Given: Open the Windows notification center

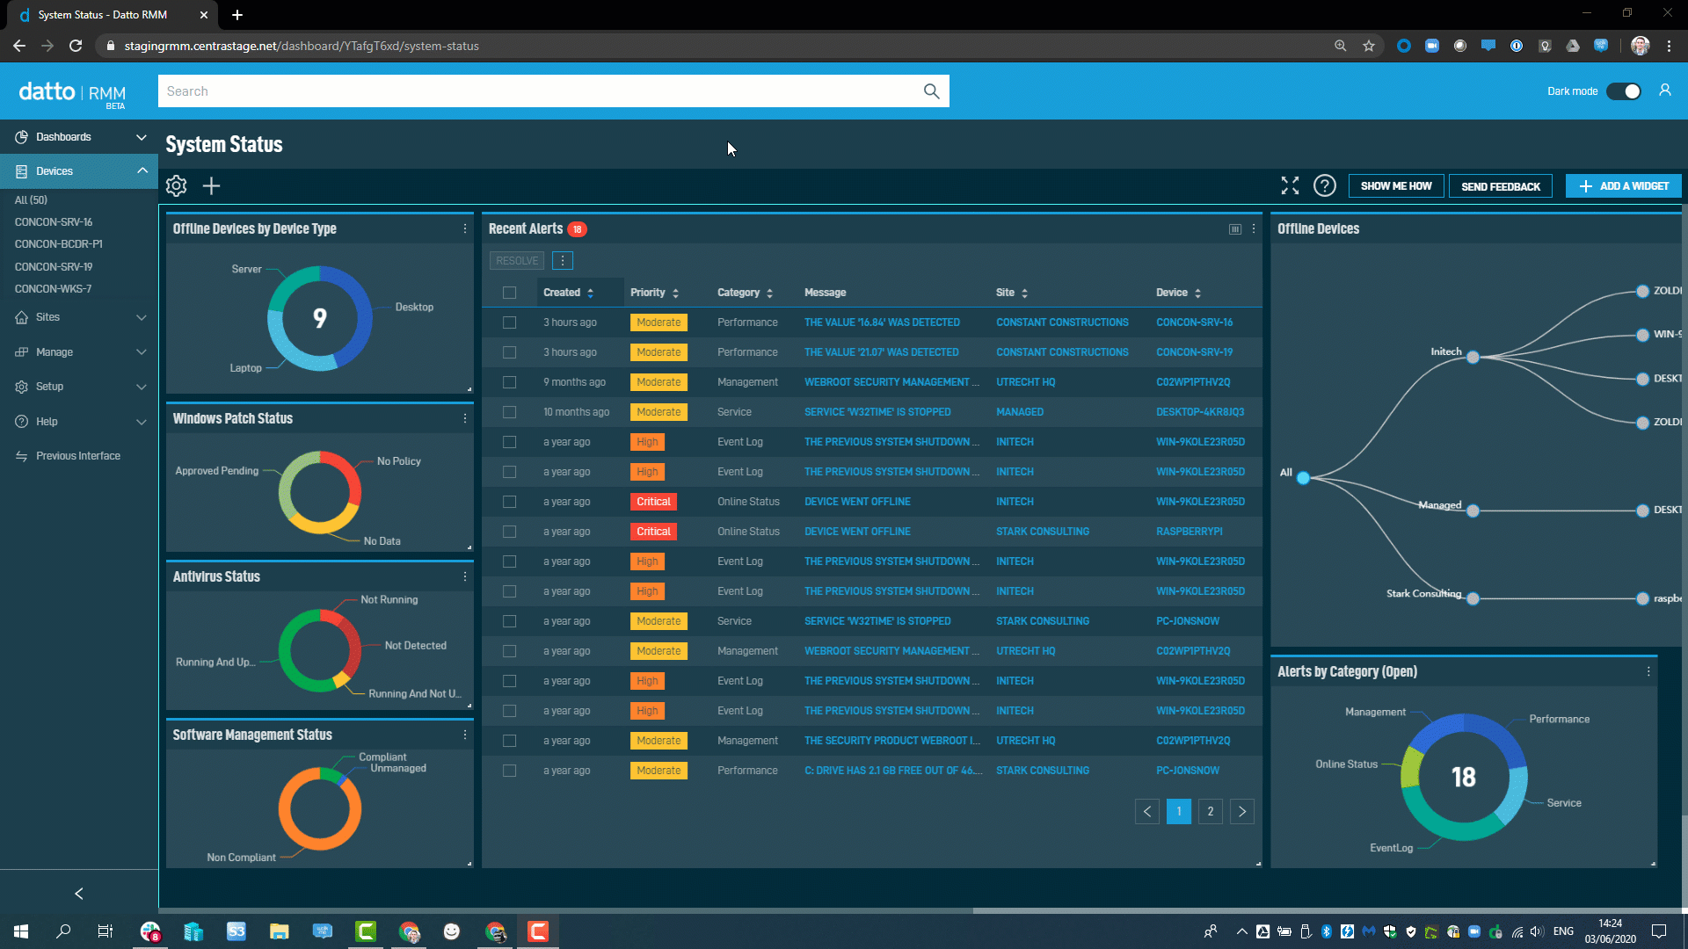Looking at the screenshot, I should (1659, 931).
